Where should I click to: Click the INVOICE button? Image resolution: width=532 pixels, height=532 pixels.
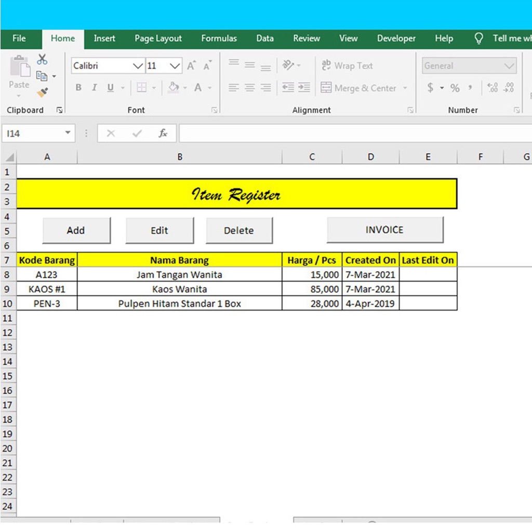(x=384, y=230)
